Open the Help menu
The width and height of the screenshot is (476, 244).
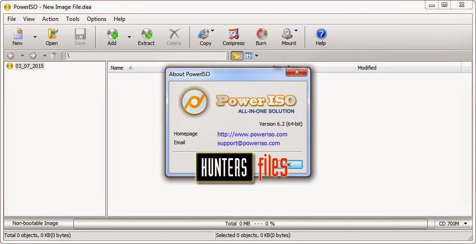click(x=119, y=19)
